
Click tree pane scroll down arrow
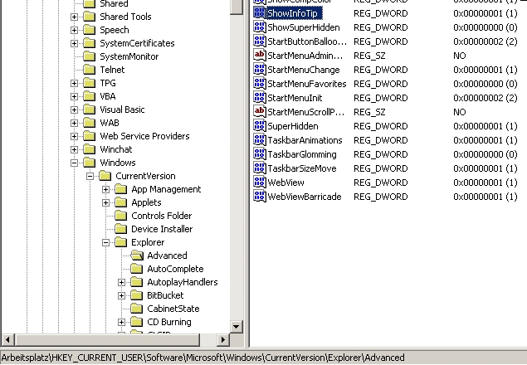(236, 326)
